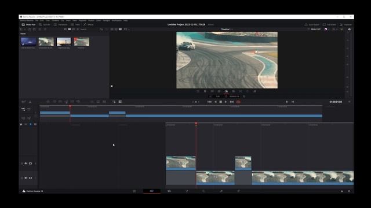Screen dimensions: 371x208
Task: Jump to the first frame
Action: pyautogui.click(x=209, y=102)
